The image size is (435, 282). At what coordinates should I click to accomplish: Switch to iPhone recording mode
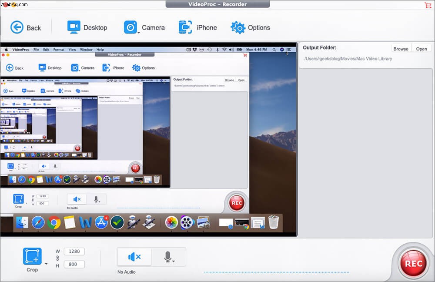point(198,27)
